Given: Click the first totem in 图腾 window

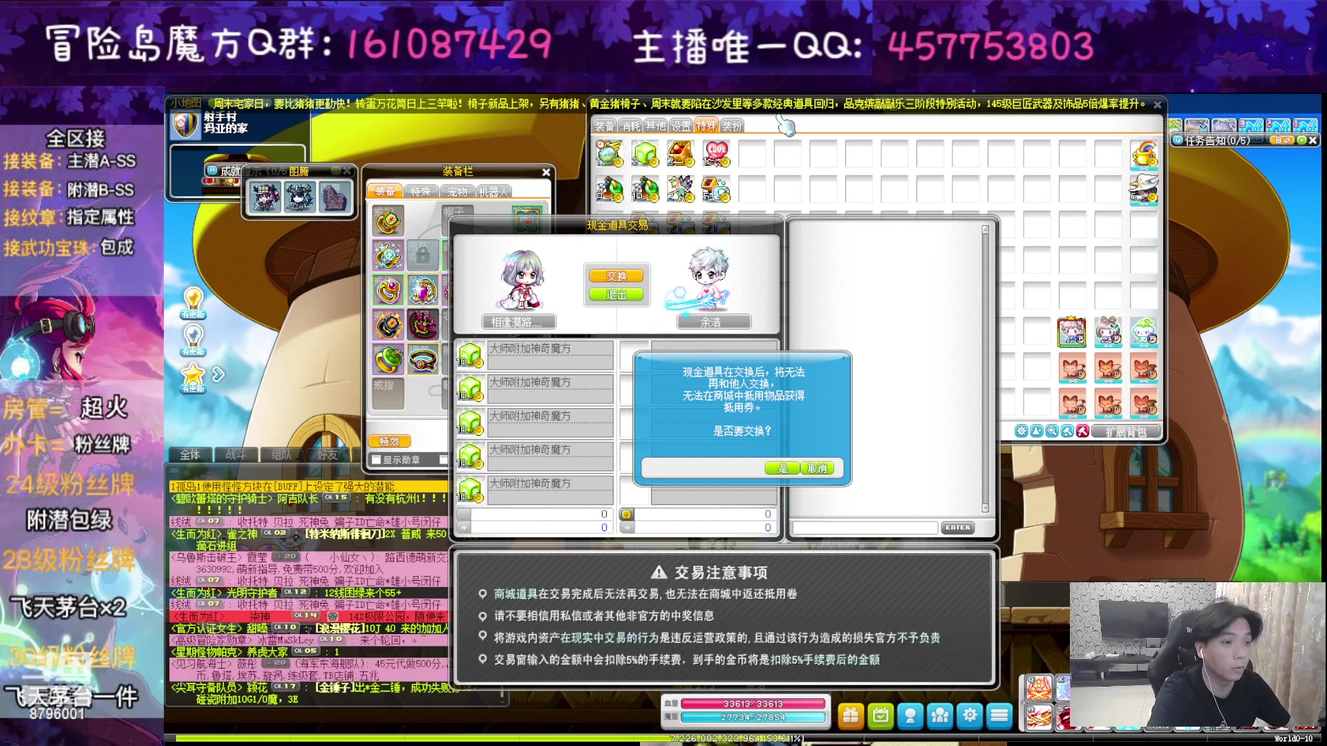Looking at the screenshot, I should coord(265,197).
